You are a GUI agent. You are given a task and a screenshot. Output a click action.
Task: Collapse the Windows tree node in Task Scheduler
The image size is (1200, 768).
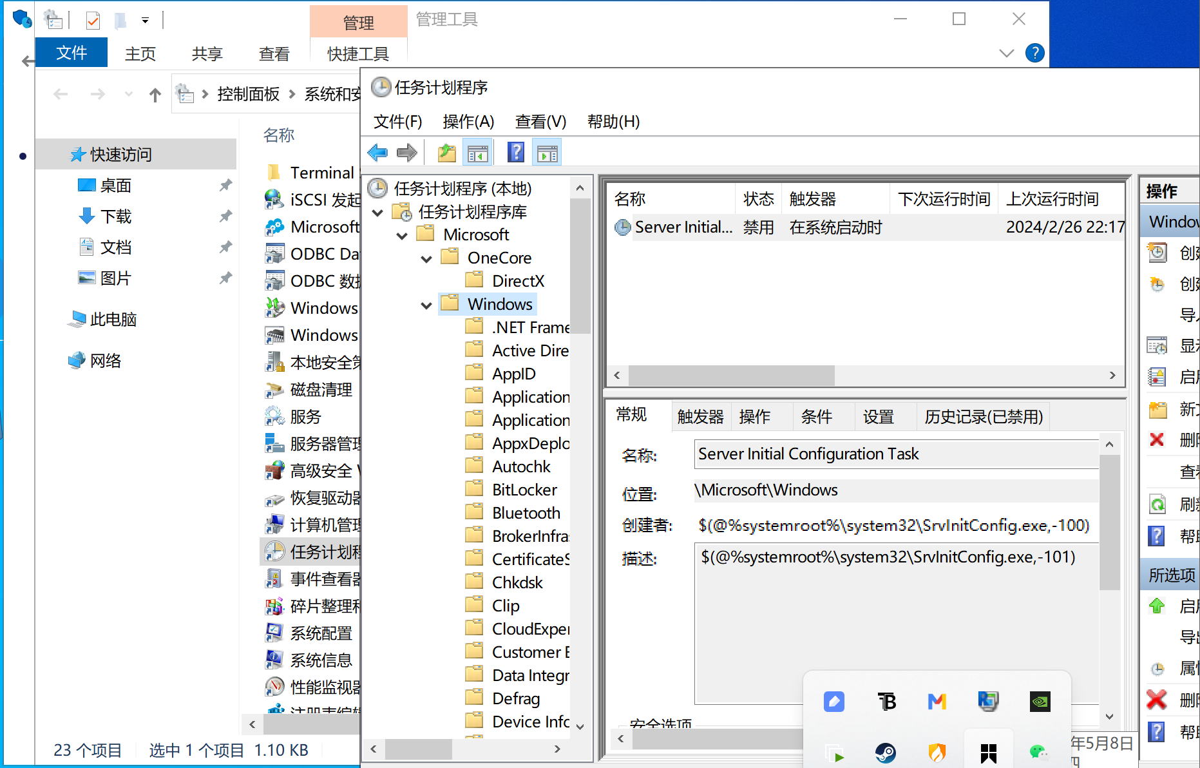(x=426, y=305)
